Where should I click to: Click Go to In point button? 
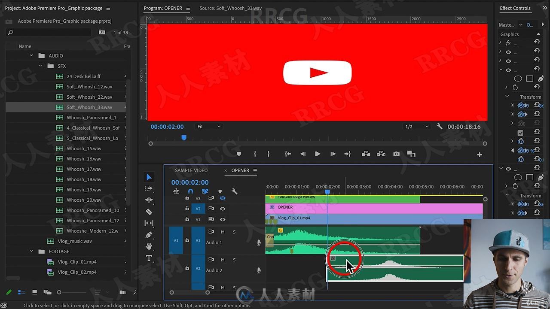coord(288,154)
